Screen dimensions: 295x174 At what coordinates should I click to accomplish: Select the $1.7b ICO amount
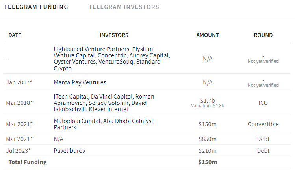[208, 101]
